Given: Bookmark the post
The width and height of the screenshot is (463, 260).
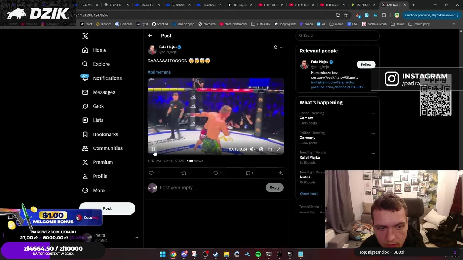Looking at the screenshot, I should (248, 173).
